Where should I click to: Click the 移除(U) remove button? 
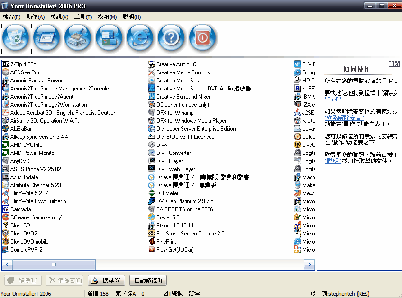[23, 280]
